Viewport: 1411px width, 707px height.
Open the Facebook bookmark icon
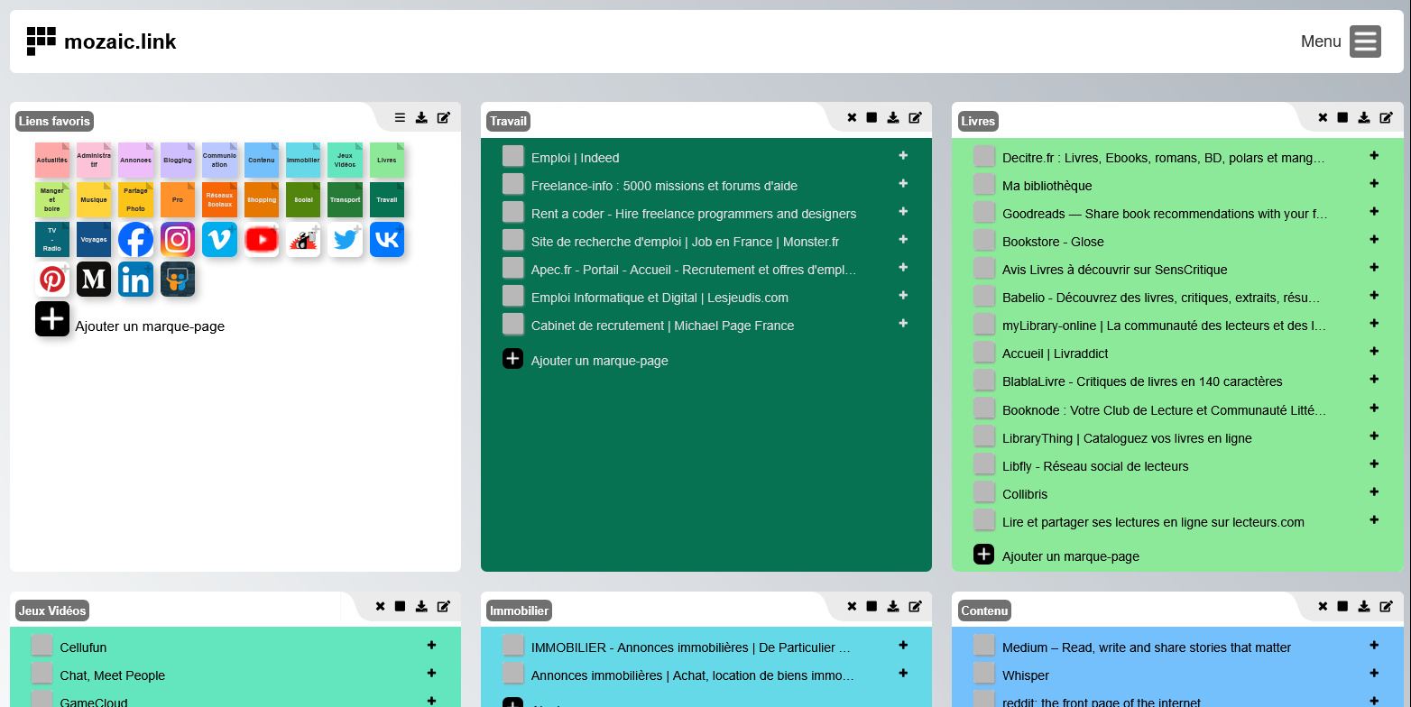click(135, 240)
